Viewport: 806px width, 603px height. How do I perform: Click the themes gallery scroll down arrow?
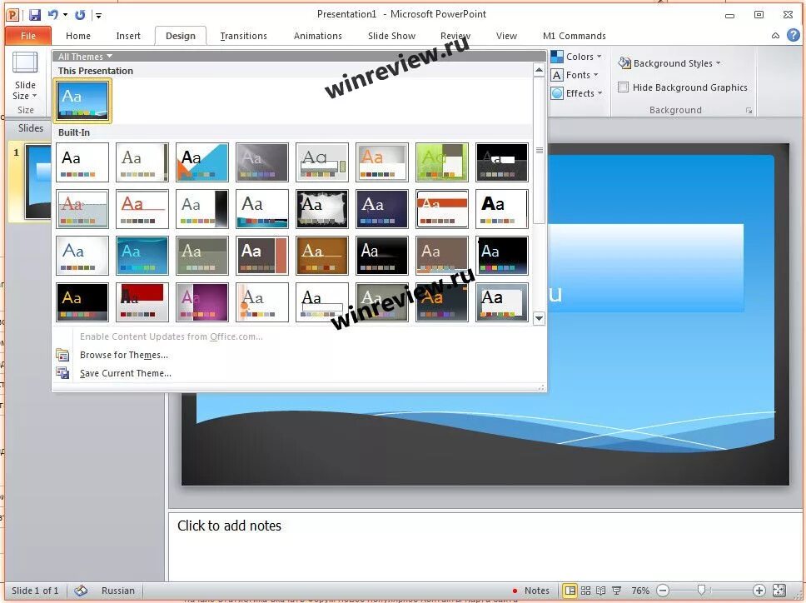point(540,318)
